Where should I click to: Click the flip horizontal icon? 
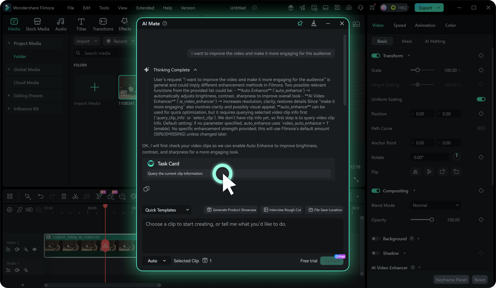pos(415,172)
